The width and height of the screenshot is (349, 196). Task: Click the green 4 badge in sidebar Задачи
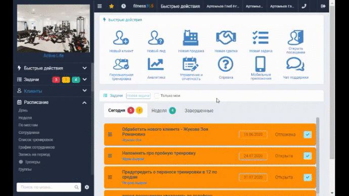(x=76, y=79)
